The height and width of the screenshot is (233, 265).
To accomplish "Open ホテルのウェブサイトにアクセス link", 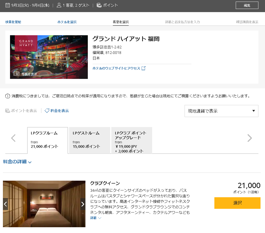I will 116,68.
